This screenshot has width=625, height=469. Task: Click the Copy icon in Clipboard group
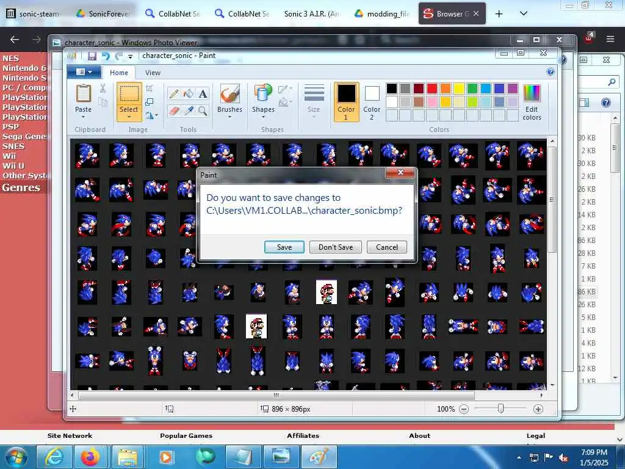(103, 103)
